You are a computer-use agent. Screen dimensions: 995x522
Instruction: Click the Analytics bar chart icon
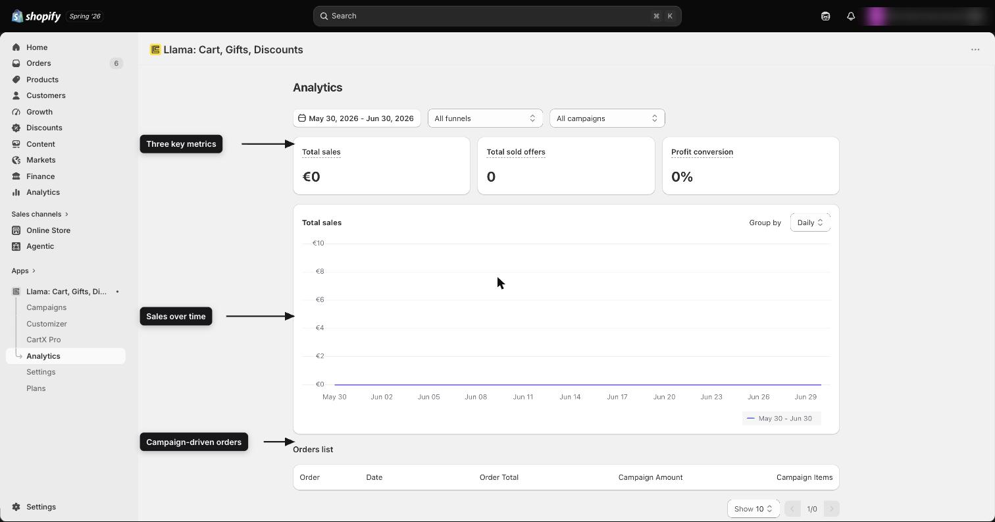click(x=16, y=192)
